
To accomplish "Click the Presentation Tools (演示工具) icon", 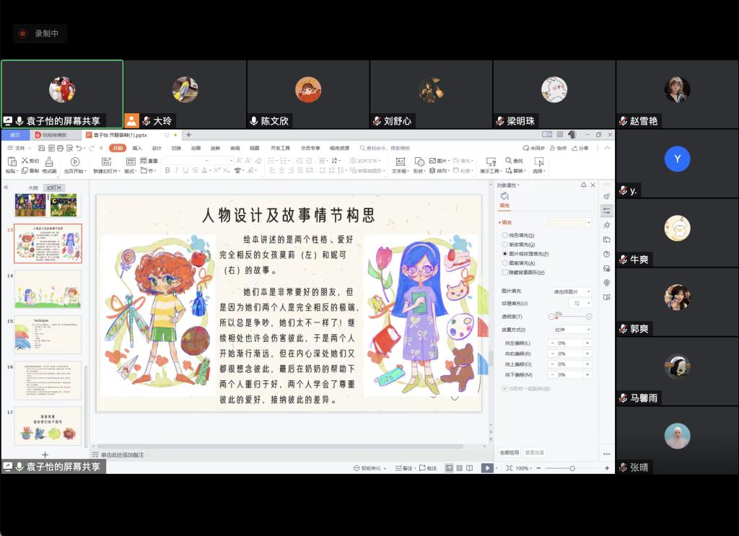I will pos(491,162).
